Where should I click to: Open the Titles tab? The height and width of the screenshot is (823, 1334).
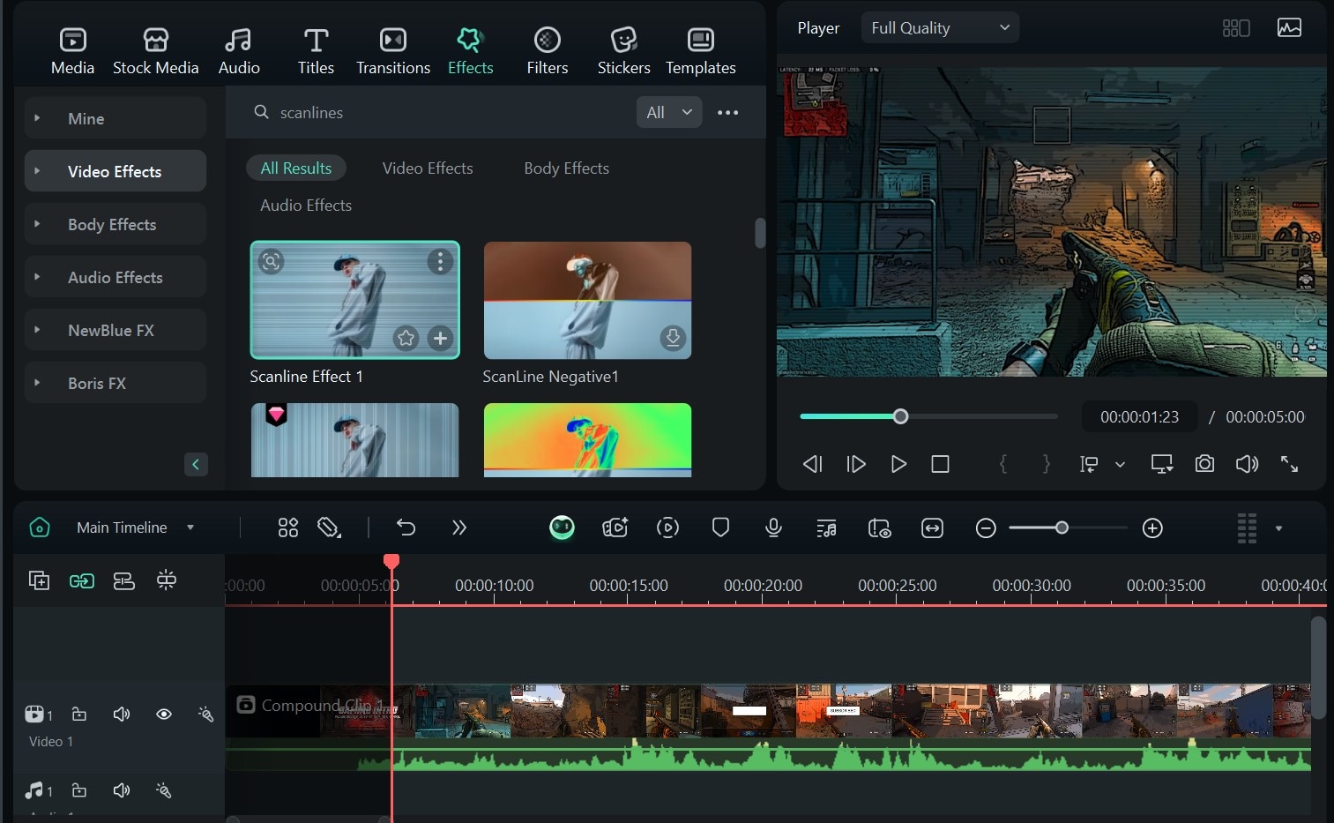coord(316,51)
